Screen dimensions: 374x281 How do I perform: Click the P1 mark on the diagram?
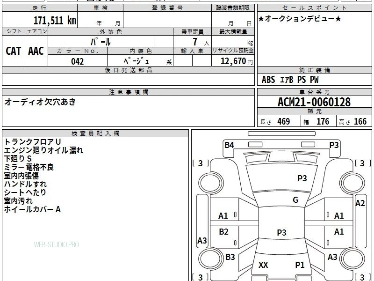[300, 265]
